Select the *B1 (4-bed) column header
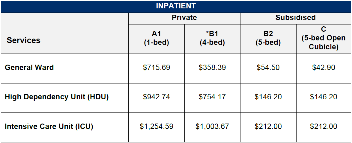The height and width of the screenshot is (143, 352). pos(212,38)
